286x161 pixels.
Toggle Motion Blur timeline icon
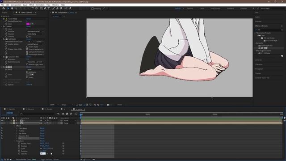tap(71, 114)
